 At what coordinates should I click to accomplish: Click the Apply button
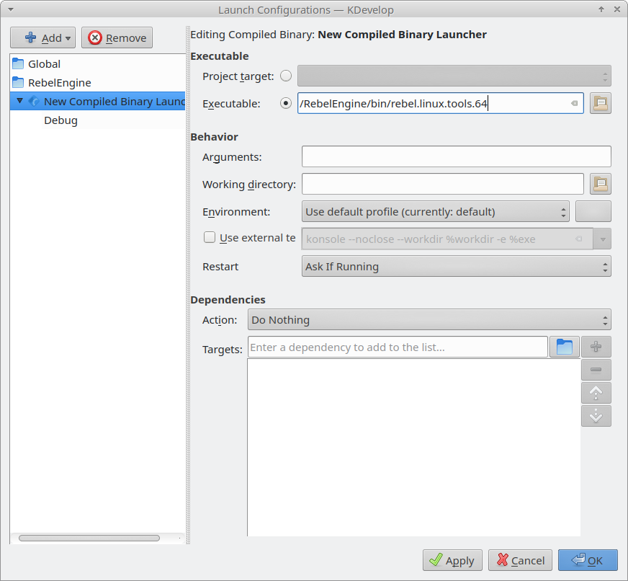tap(452, 560)
